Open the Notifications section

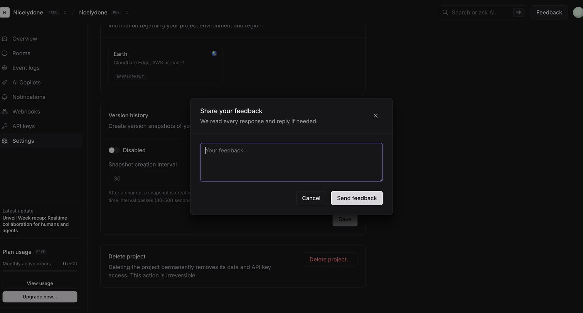[41, 97]
